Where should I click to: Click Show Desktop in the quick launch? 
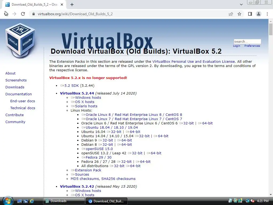tap(19, 201)
